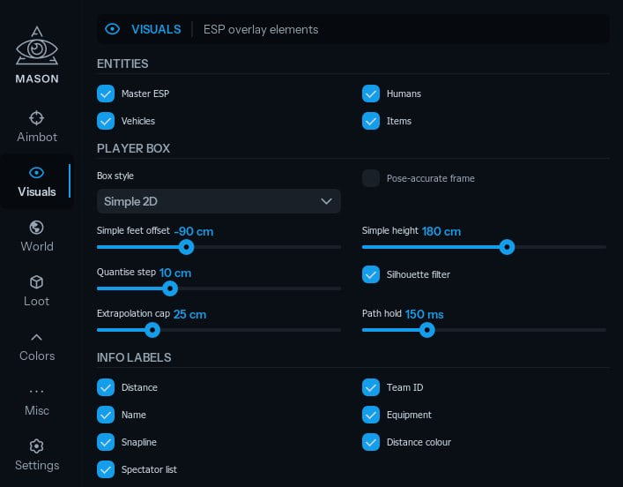Open Settings gear in sidebar
The height and width of the screenshot is (487, 623).
[x=36, y=446]
